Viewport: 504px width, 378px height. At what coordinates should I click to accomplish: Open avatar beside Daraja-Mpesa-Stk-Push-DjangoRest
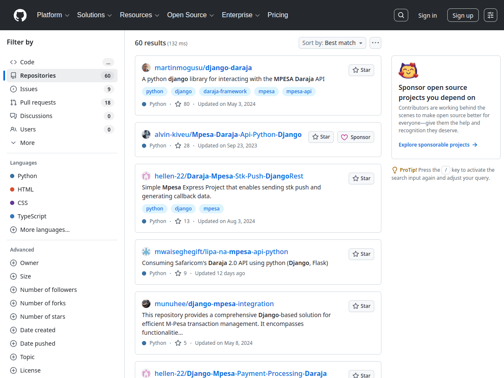coord(146,176)
